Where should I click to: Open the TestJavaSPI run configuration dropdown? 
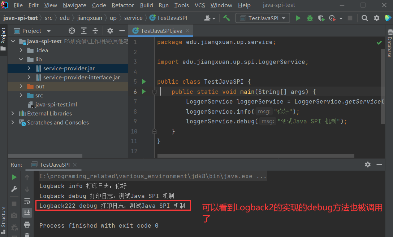[x=262, y=18]
